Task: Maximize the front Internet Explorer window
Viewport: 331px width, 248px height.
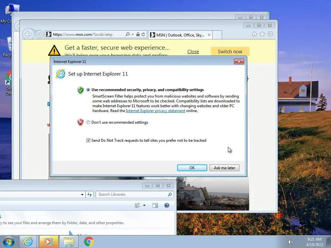Action: point(259,25)
